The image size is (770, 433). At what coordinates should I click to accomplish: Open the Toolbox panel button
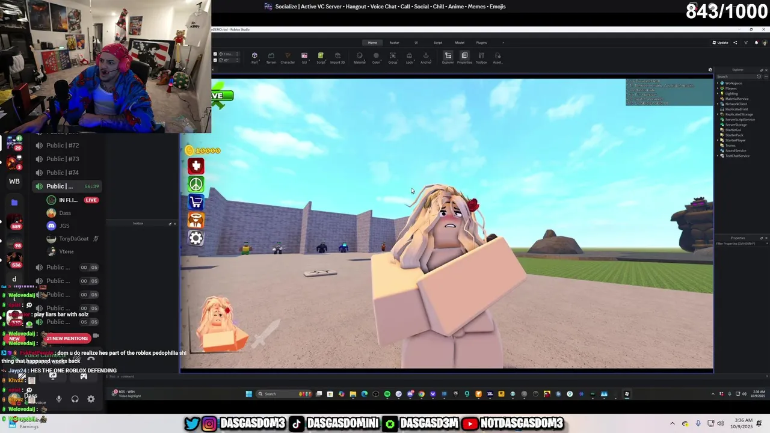[x=481, y=57]
